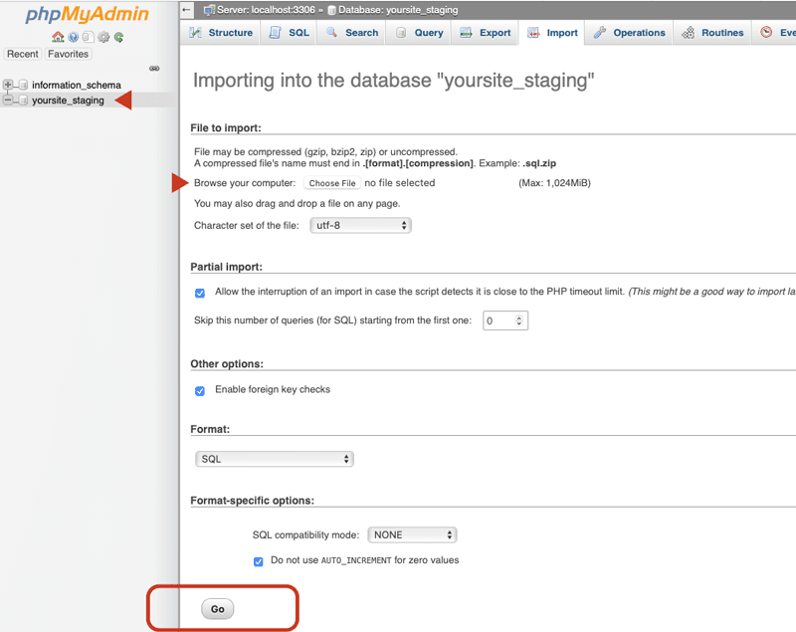Click the Go button to start the import
This screenshot has height=632, width=796.
217,608
